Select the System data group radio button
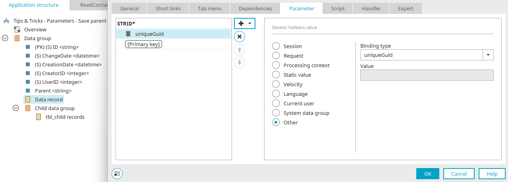The height and width of the screenshot is (182, 508). tap(276, 113)
